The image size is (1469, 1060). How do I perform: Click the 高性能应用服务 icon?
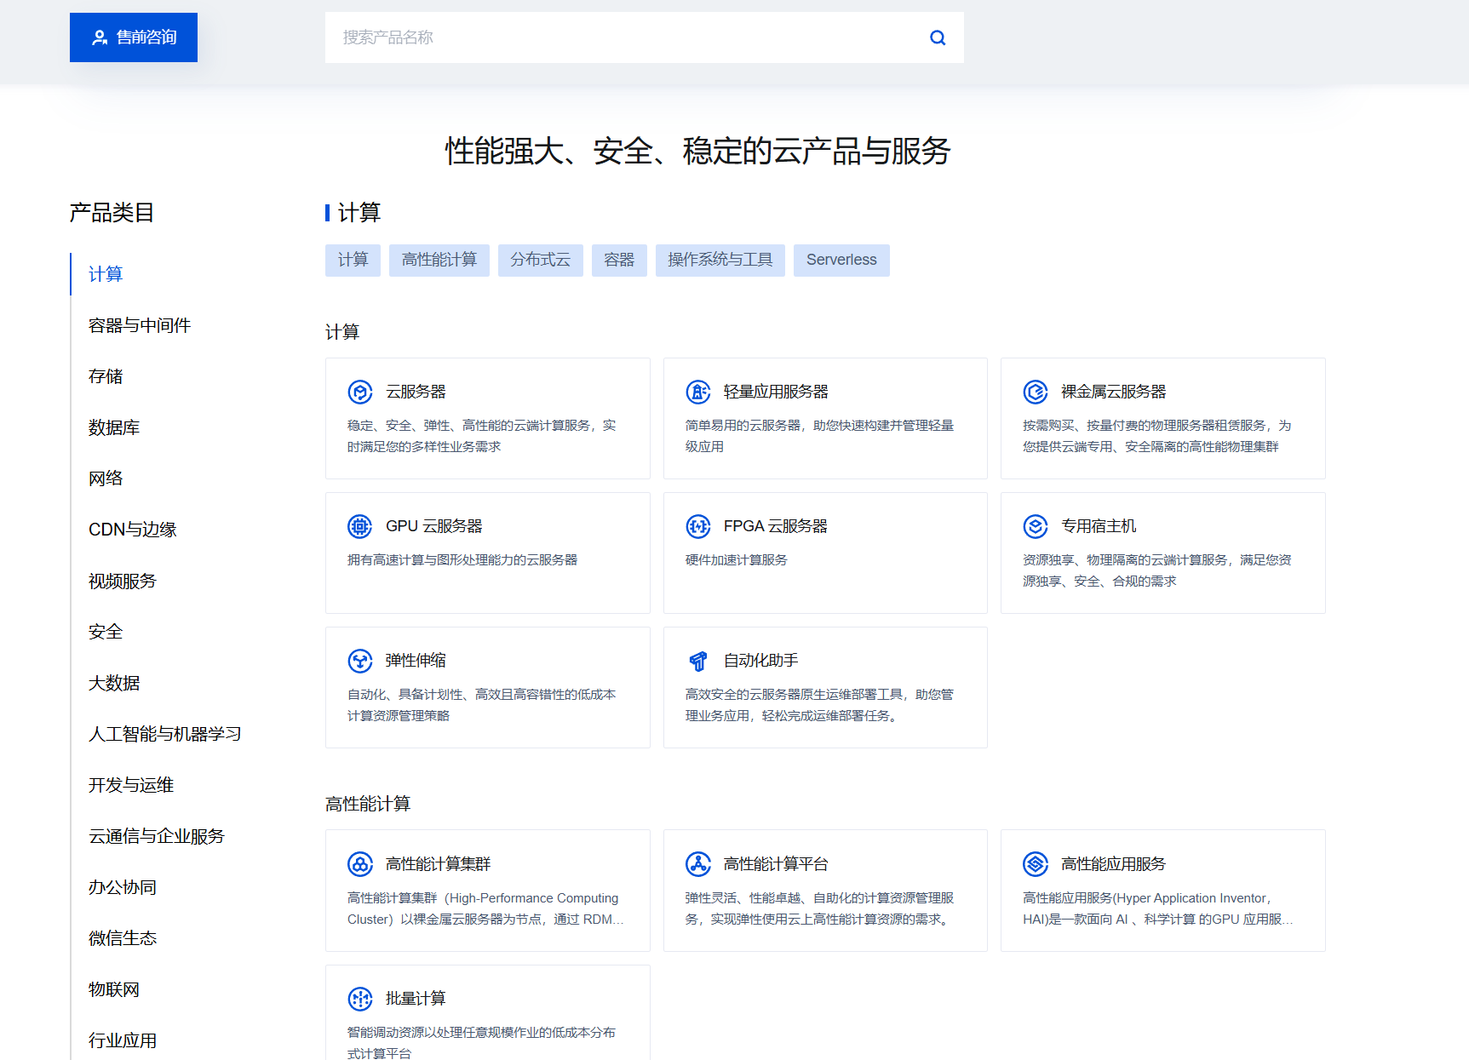tap(1036, 864)
